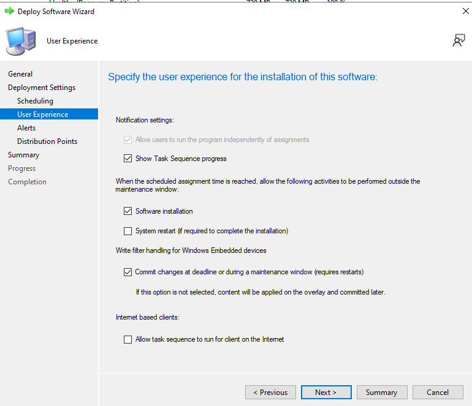Open the Alerts step

(x=26, y=128)
